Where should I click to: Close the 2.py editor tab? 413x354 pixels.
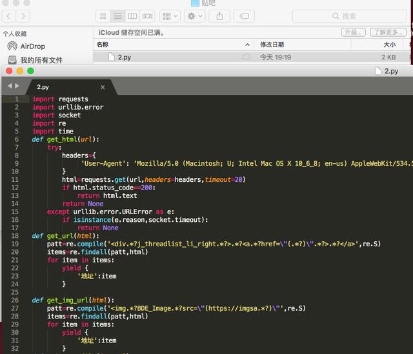click(103, 87)
